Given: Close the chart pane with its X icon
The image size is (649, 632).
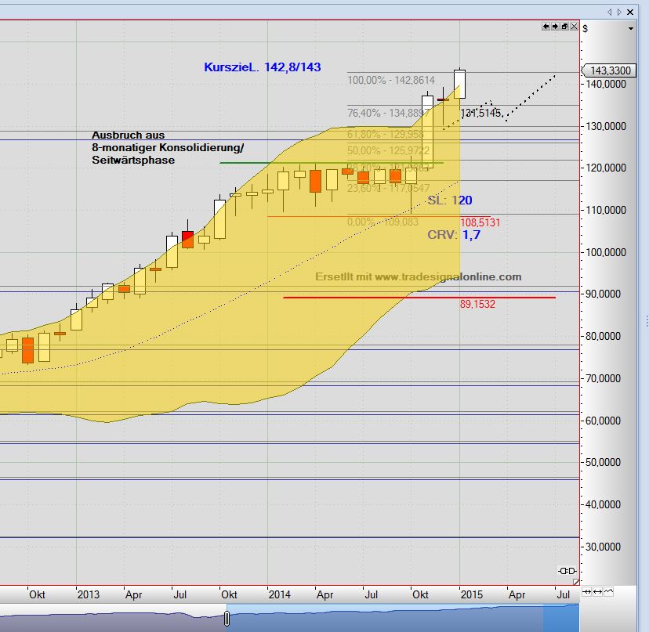Looking at the screenshot, I should tap(574, 27).
